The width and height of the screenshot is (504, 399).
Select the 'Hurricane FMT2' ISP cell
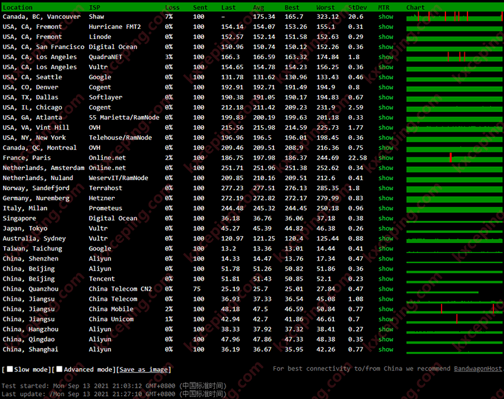pyautogui.click(x=115, y=26)
